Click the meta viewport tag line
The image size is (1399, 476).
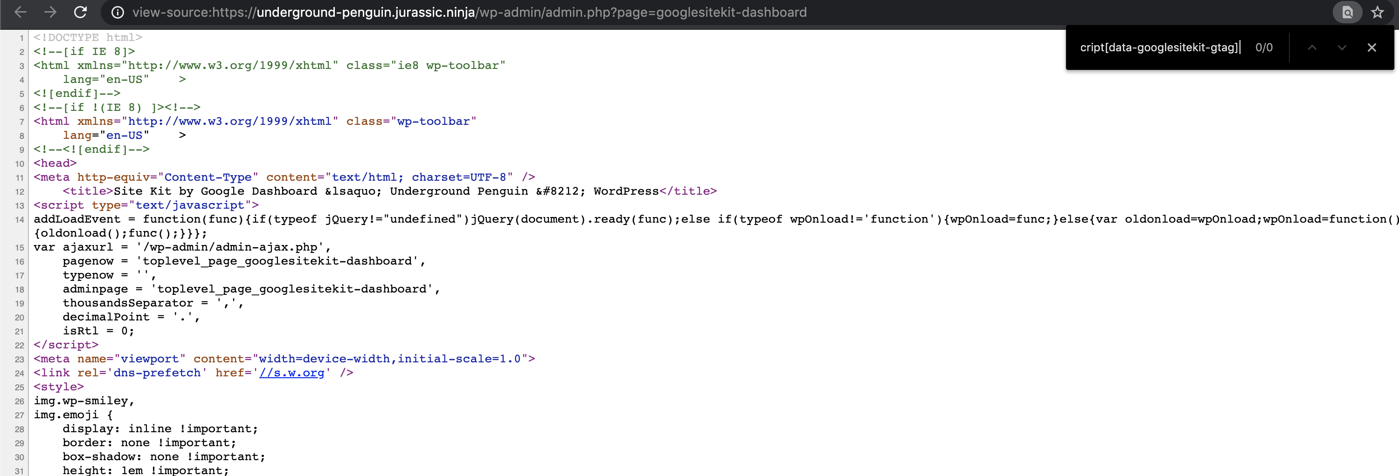(284, 359)
